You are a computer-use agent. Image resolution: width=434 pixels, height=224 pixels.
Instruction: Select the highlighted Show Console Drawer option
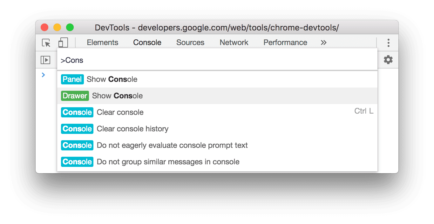(117, 96)
